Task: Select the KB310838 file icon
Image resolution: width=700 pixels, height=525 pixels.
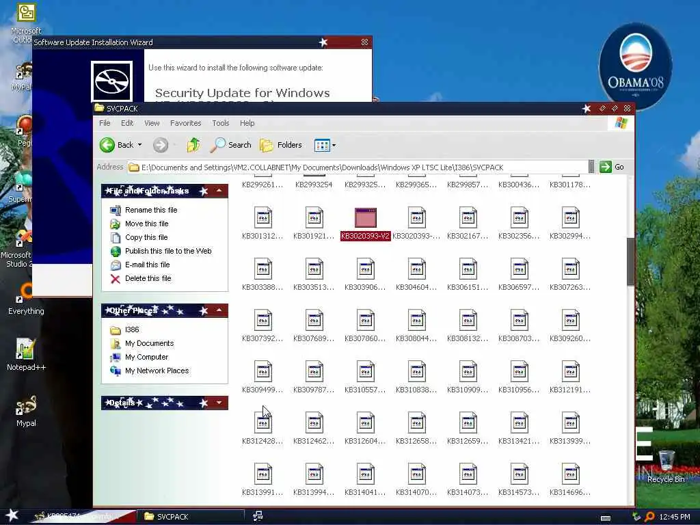Action: pyautogui.click(x=416, y=372)
